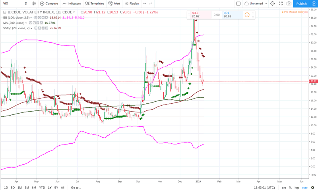Open VStop indicator settings icon
Viewport: 318px width, 190px height.
39,28
